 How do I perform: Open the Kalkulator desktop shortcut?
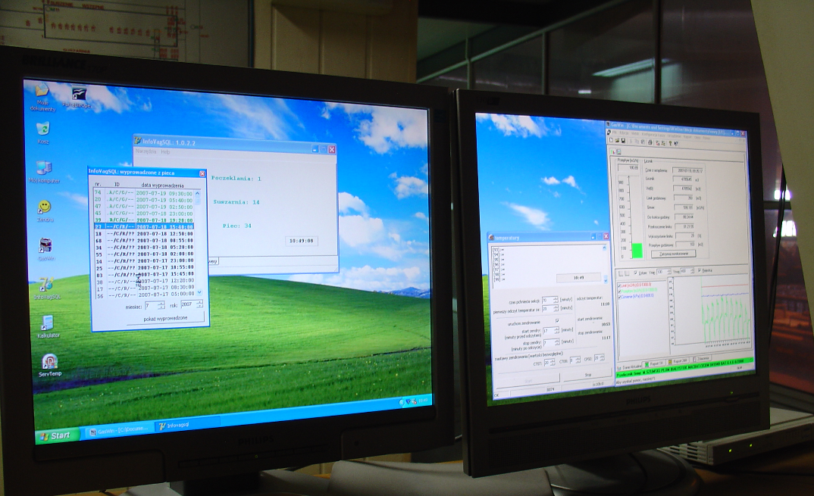tap(49, 326)
